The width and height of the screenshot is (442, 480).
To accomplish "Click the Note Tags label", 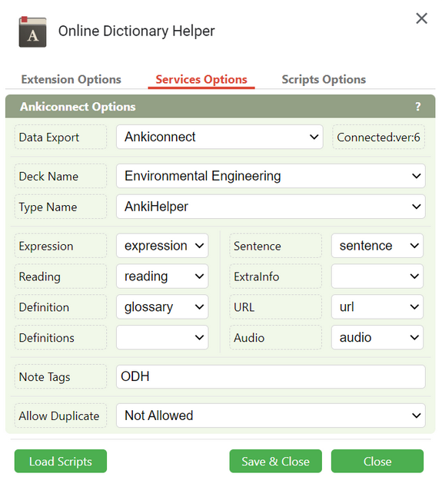I will click(x=61, y=377).
